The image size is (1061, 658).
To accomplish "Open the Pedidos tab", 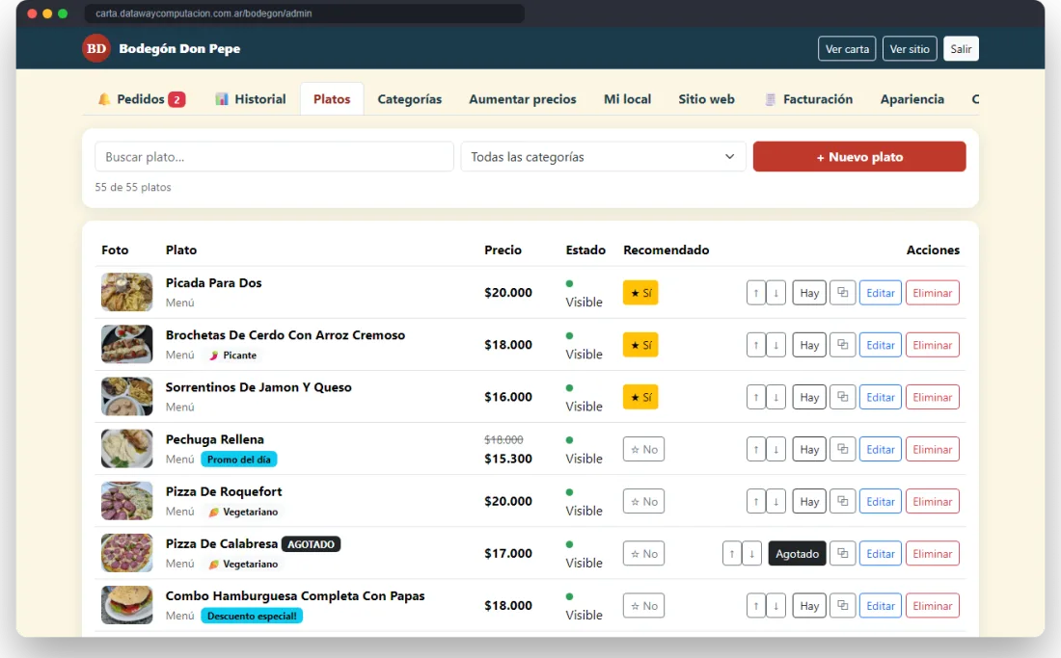I will click(142, 99).
